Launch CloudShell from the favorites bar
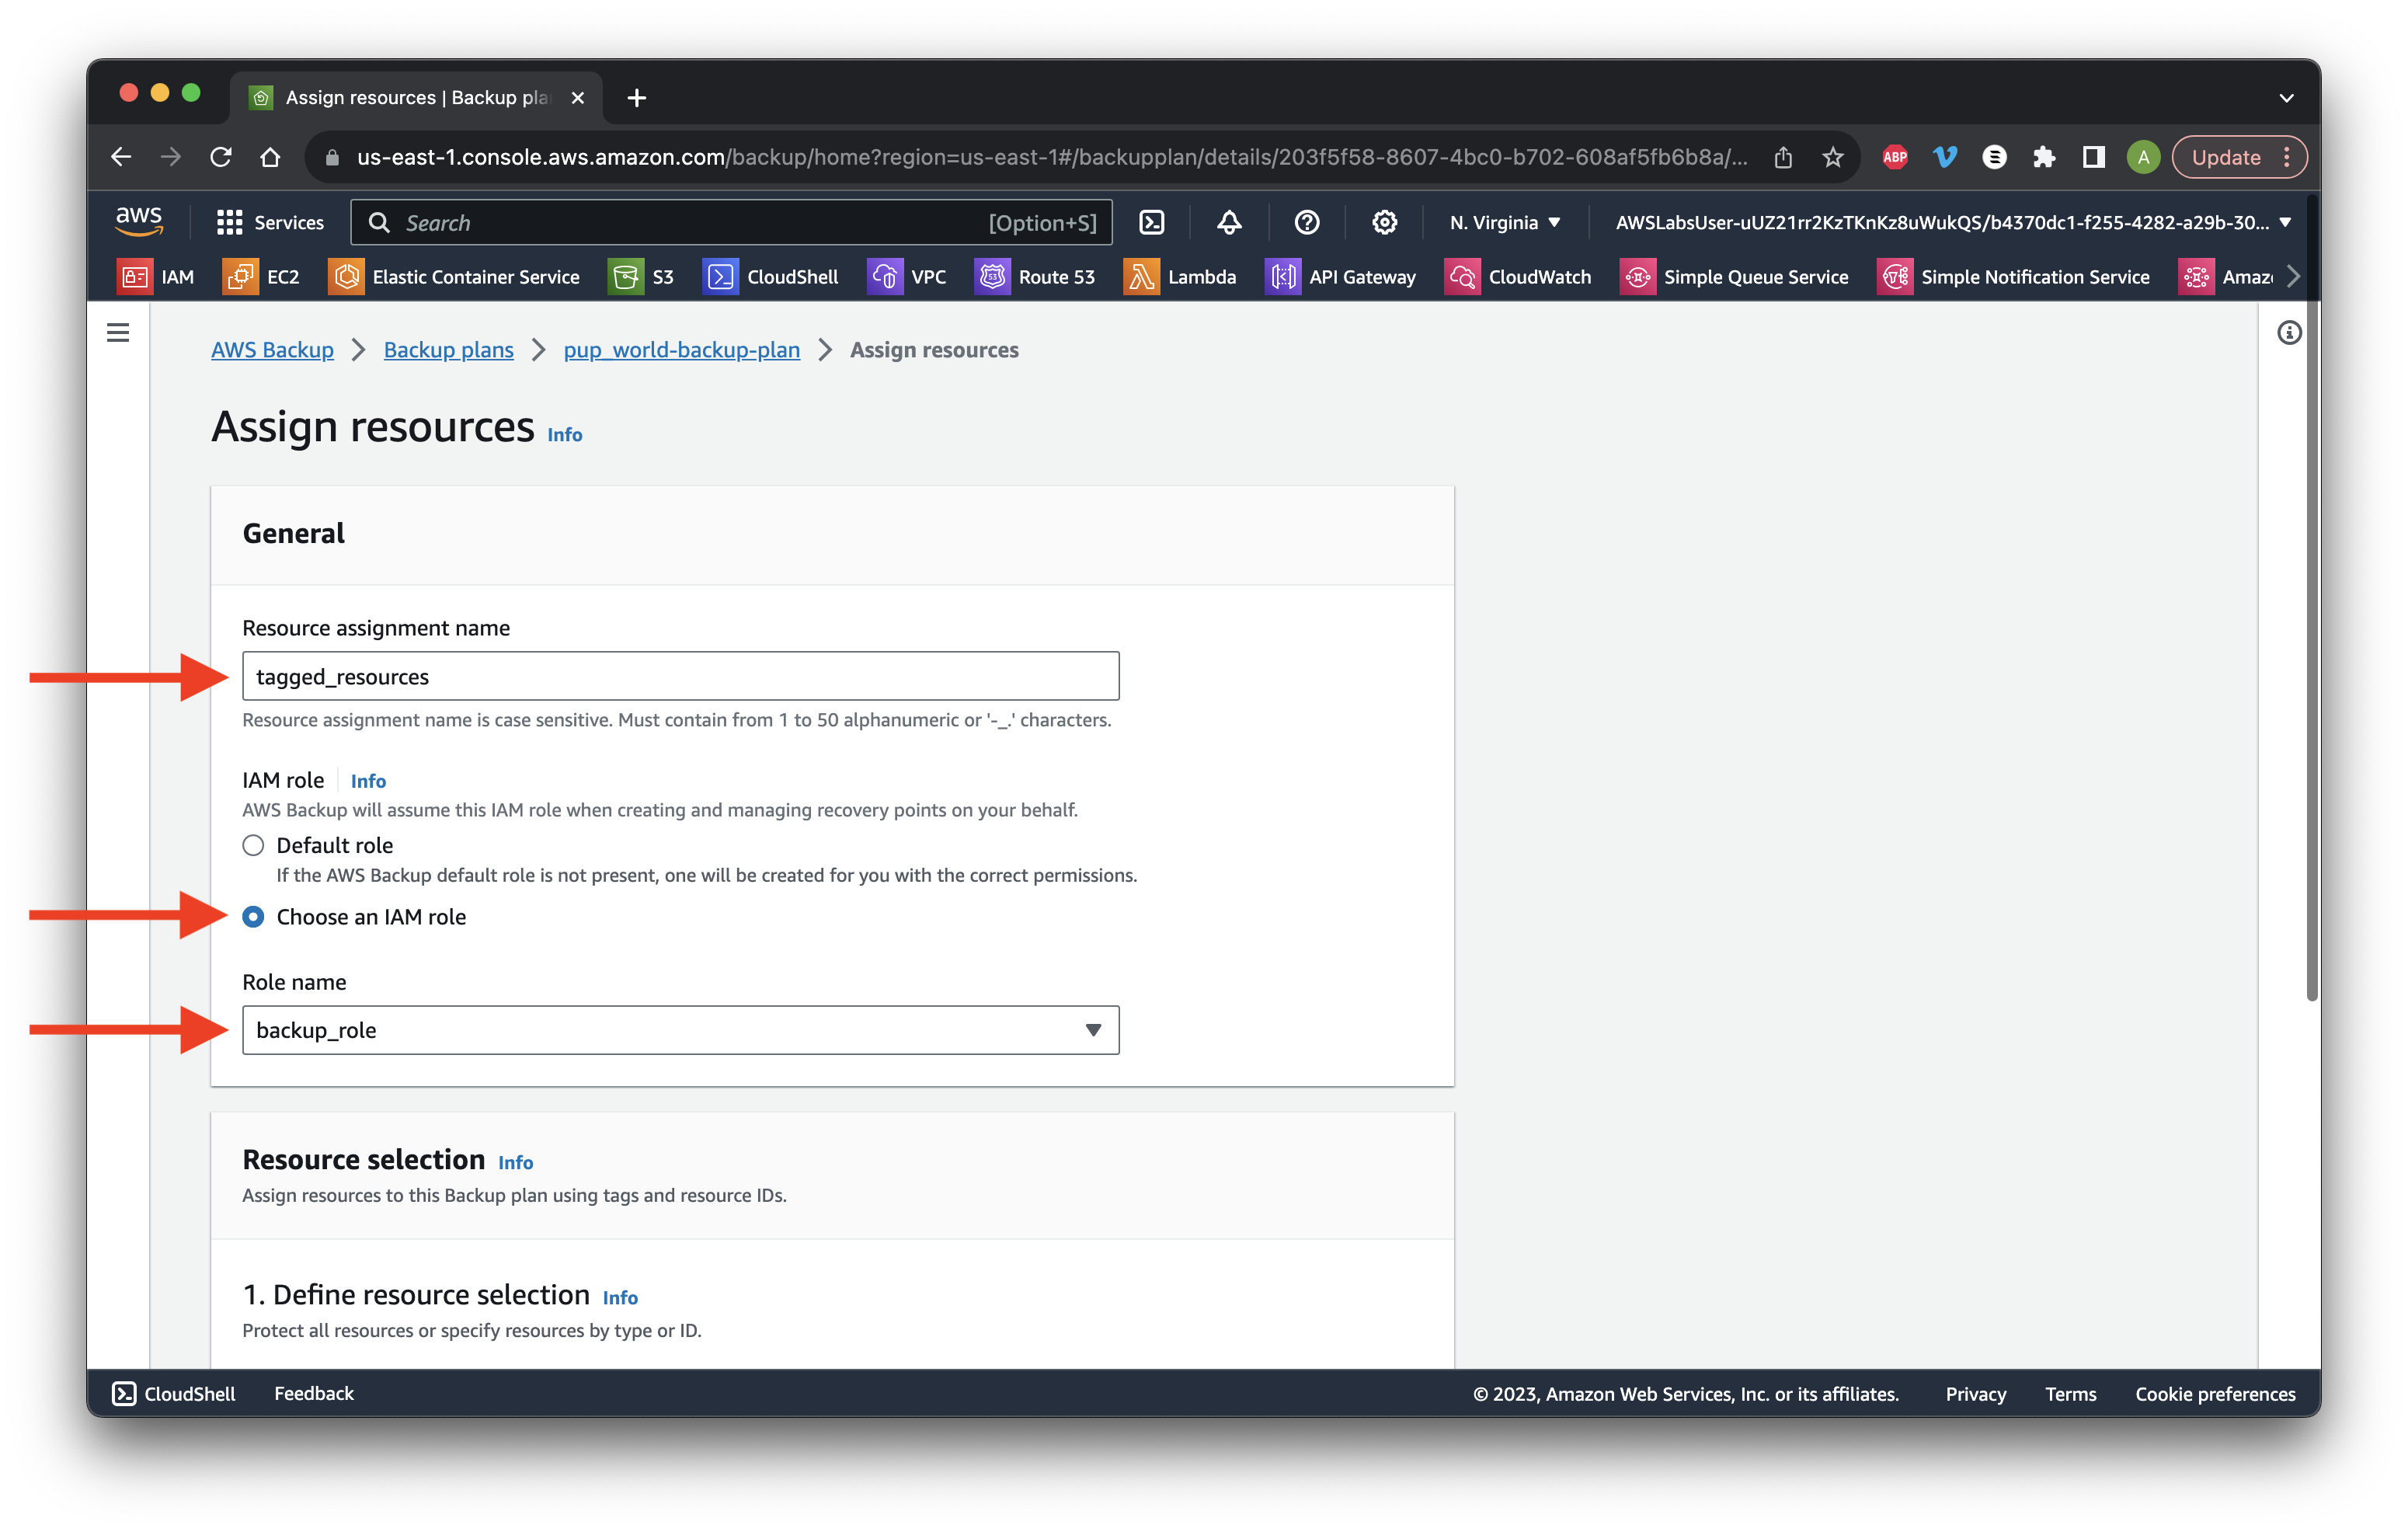The width and height of the screenshot is (2408, 1532). coord(771,277)
